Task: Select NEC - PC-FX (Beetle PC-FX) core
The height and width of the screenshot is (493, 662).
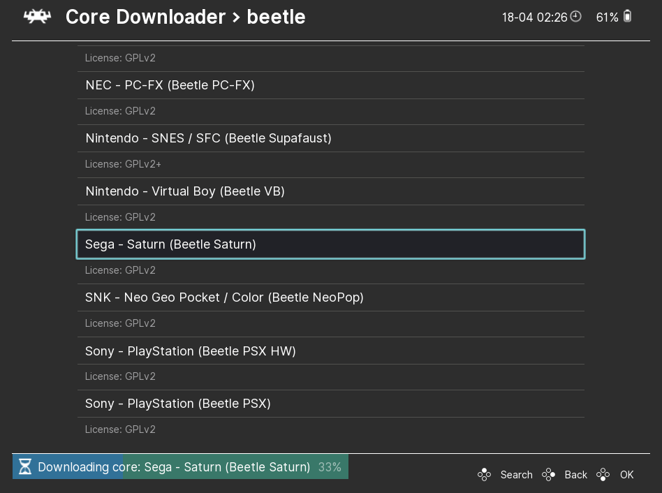Action: [x=331, y=85]
